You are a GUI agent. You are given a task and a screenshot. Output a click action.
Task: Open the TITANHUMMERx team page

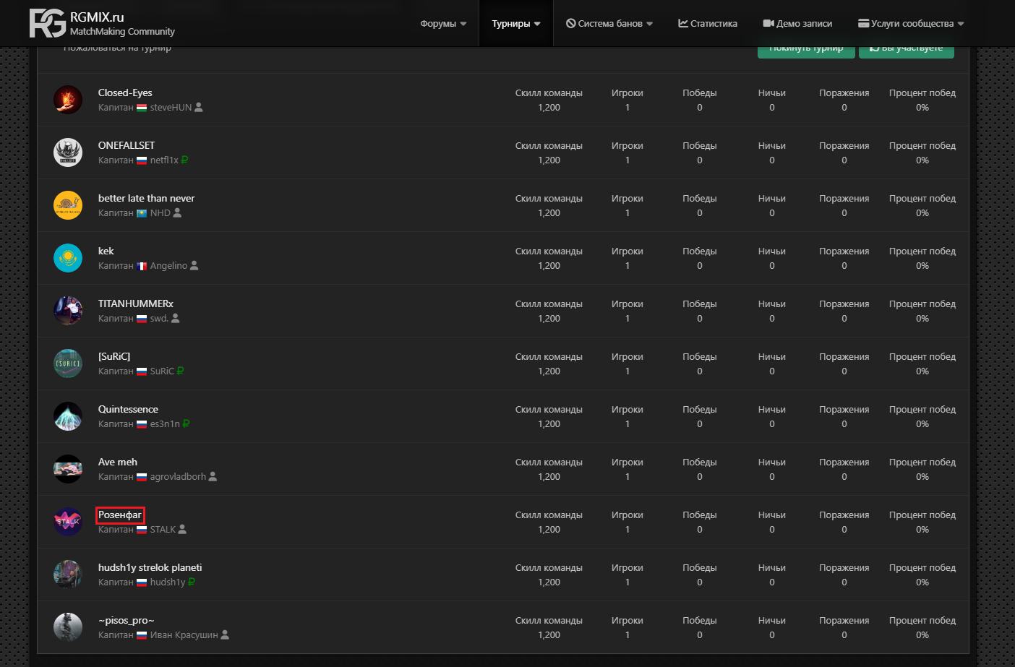(136, 304)
